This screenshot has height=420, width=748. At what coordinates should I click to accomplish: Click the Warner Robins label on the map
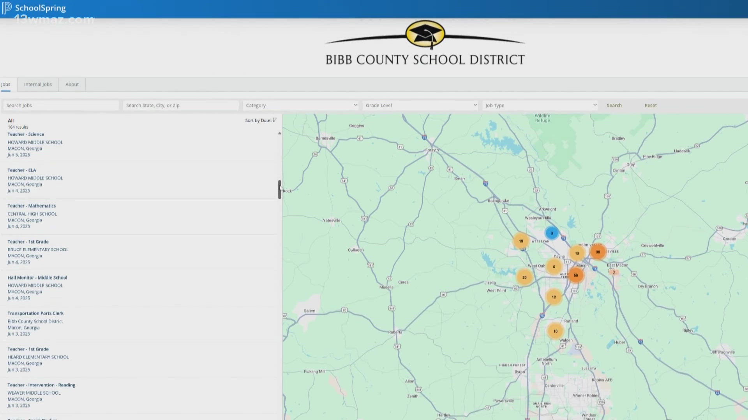coord(586,395)
